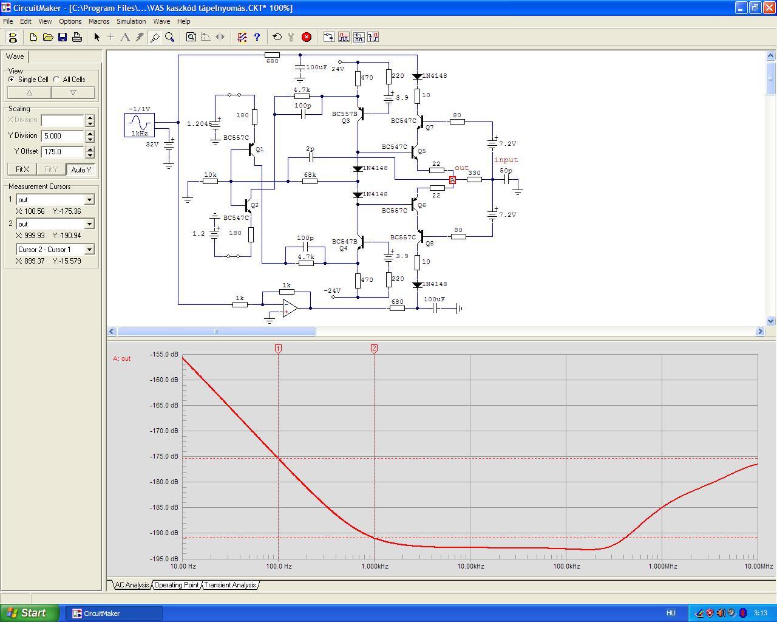Switch to the Transient Analysis tab
This screenshot has height=622, width=777.
pos(229,585)
